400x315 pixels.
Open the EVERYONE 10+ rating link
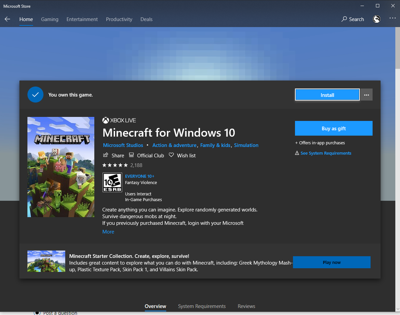(x=139, y=176)
